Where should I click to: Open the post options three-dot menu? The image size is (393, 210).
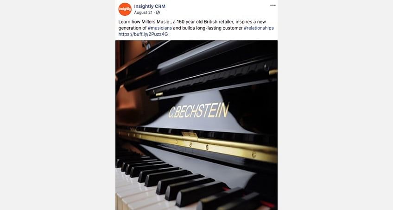pyautogui.click(x=273, y=5)
